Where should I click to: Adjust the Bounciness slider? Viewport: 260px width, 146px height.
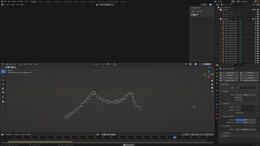(x=245, y=122)
